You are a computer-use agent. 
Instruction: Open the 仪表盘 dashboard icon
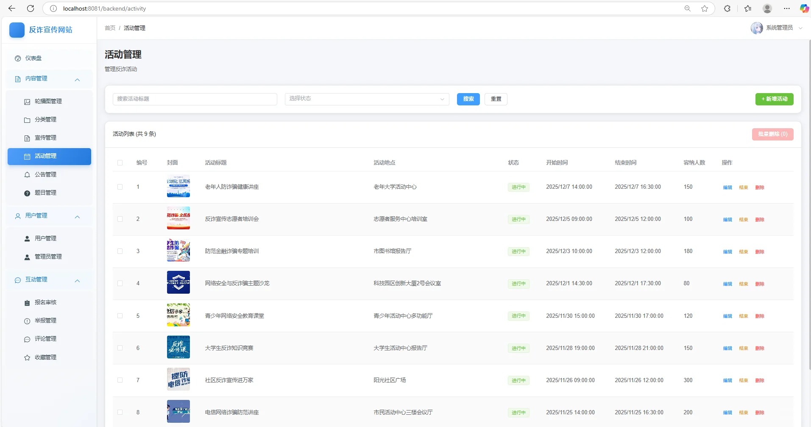(17, 58)
